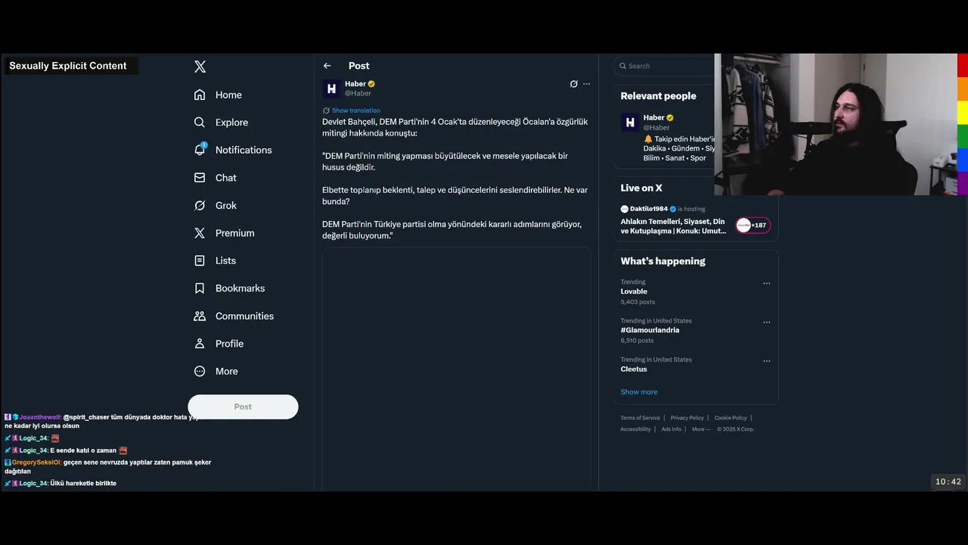Open the Home icon in sidebar
Screen dimensions: 968x545
click(200, 95)
